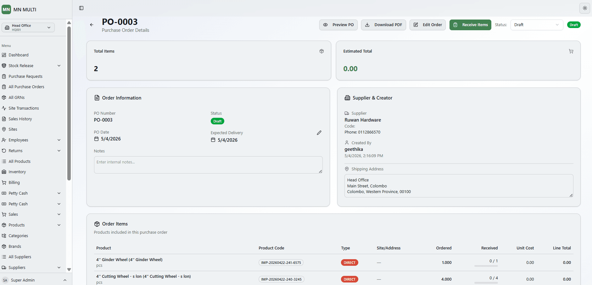Image resolution: width=592 pixels, height=285 pixels.
Task: Click the Billing cart icon
Action: [4, 183]
